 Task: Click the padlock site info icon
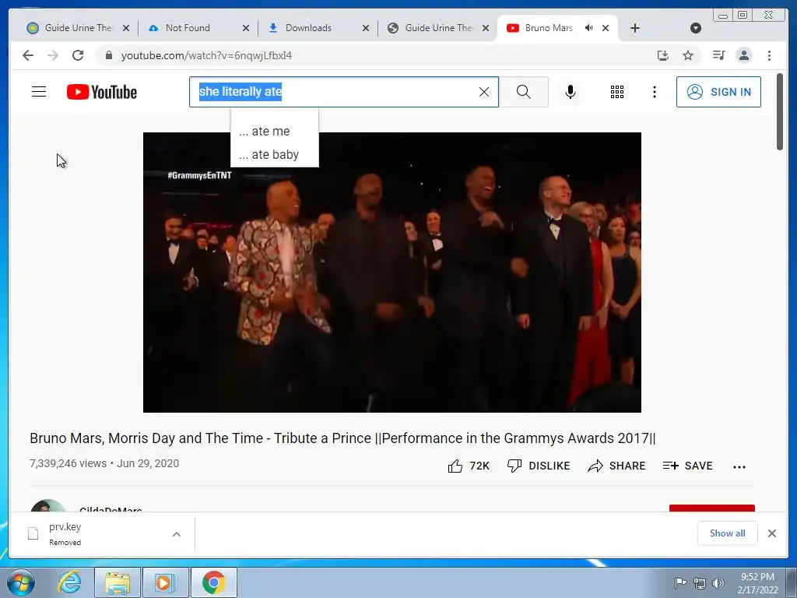point(108,55)
